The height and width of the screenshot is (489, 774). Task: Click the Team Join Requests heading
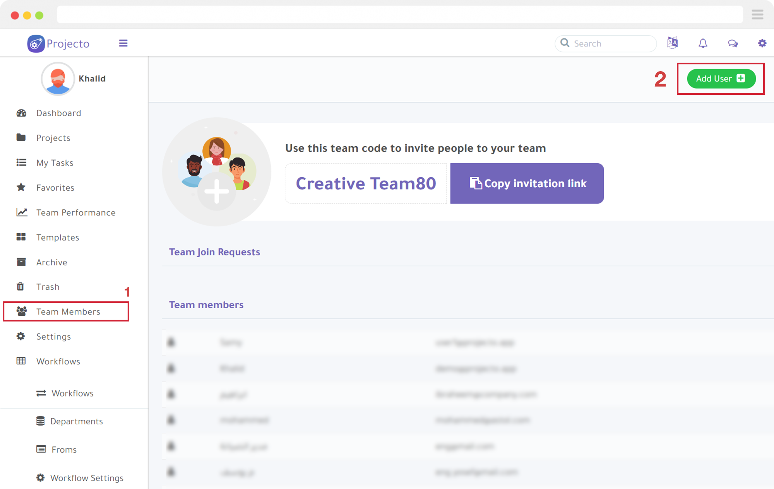214,252
